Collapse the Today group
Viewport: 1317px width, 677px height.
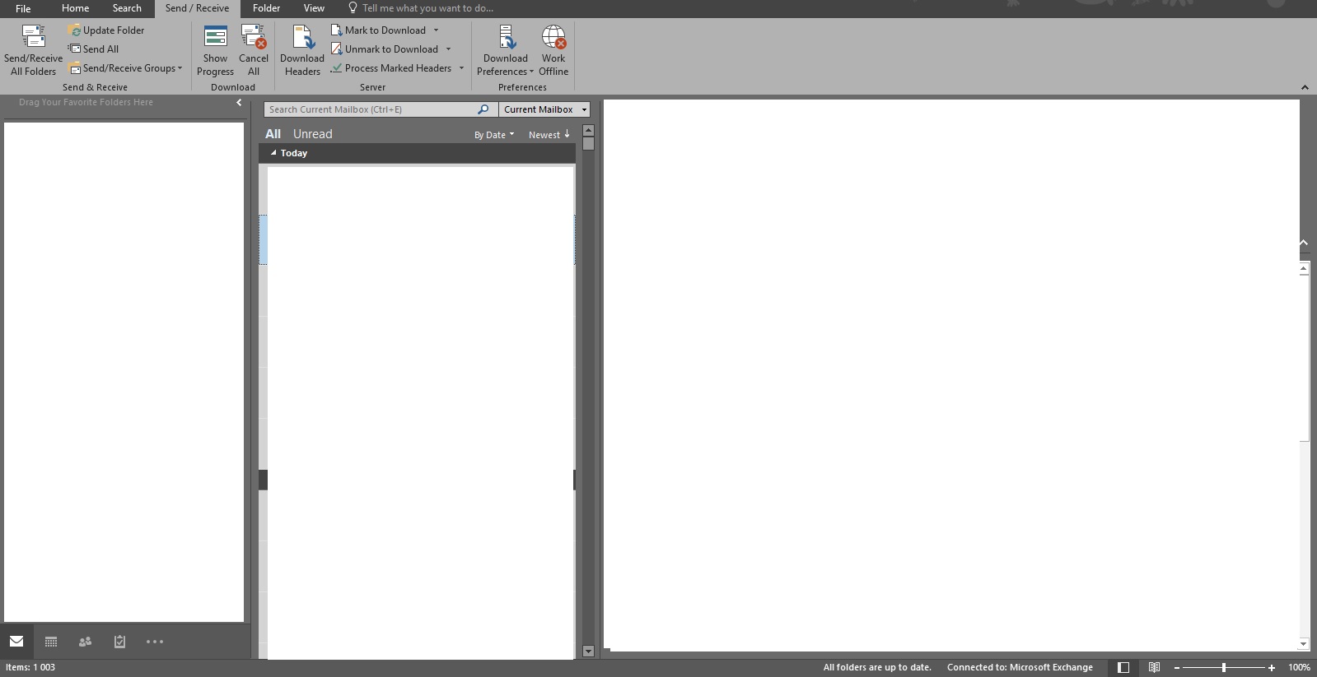tap(273, 153)
